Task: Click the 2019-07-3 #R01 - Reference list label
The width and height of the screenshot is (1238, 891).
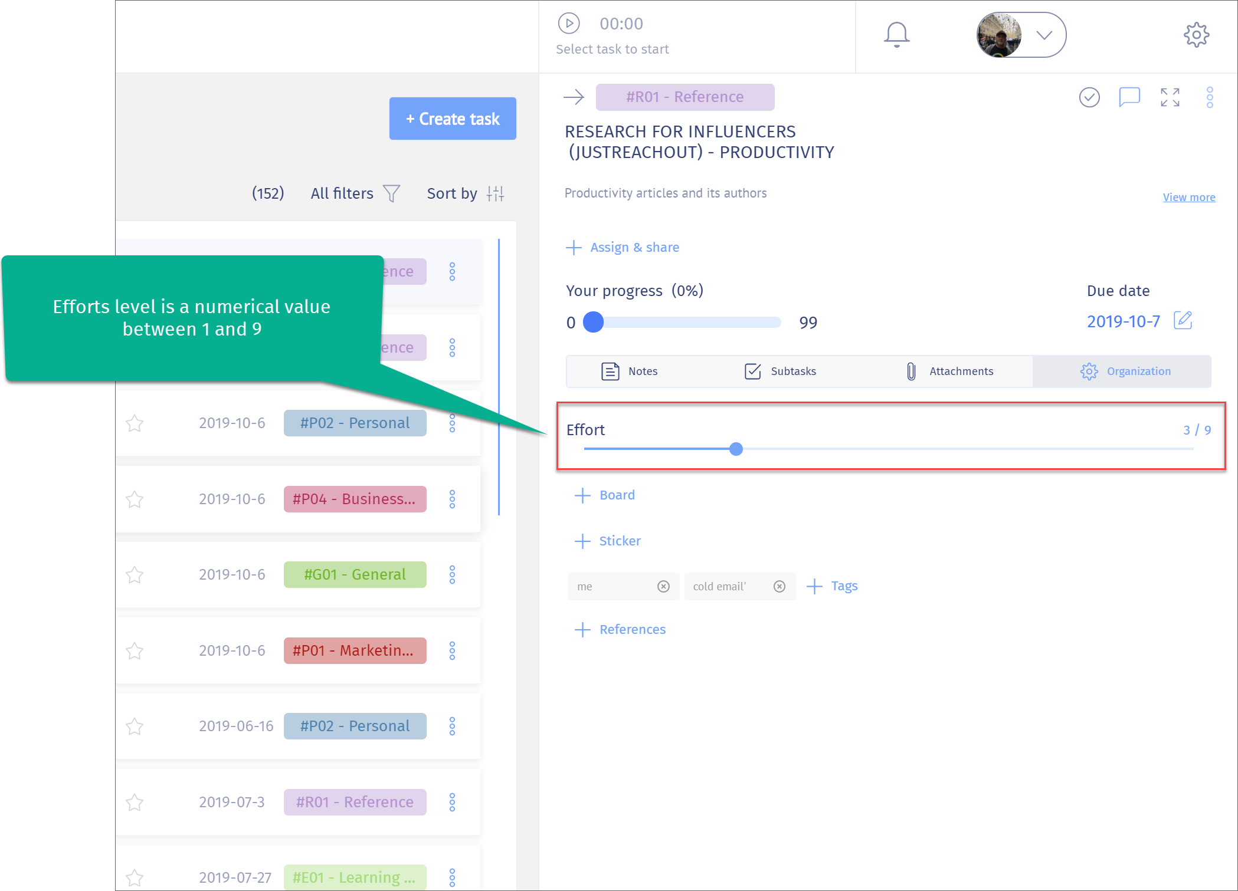Action: (355, 802)
